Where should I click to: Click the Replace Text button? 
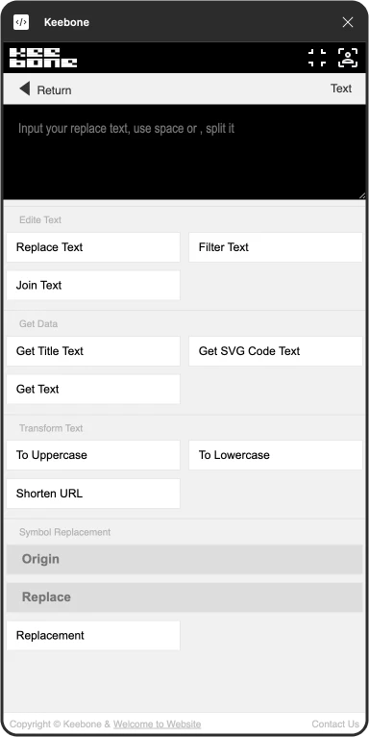pyautogui.click(x=93, y=247)
